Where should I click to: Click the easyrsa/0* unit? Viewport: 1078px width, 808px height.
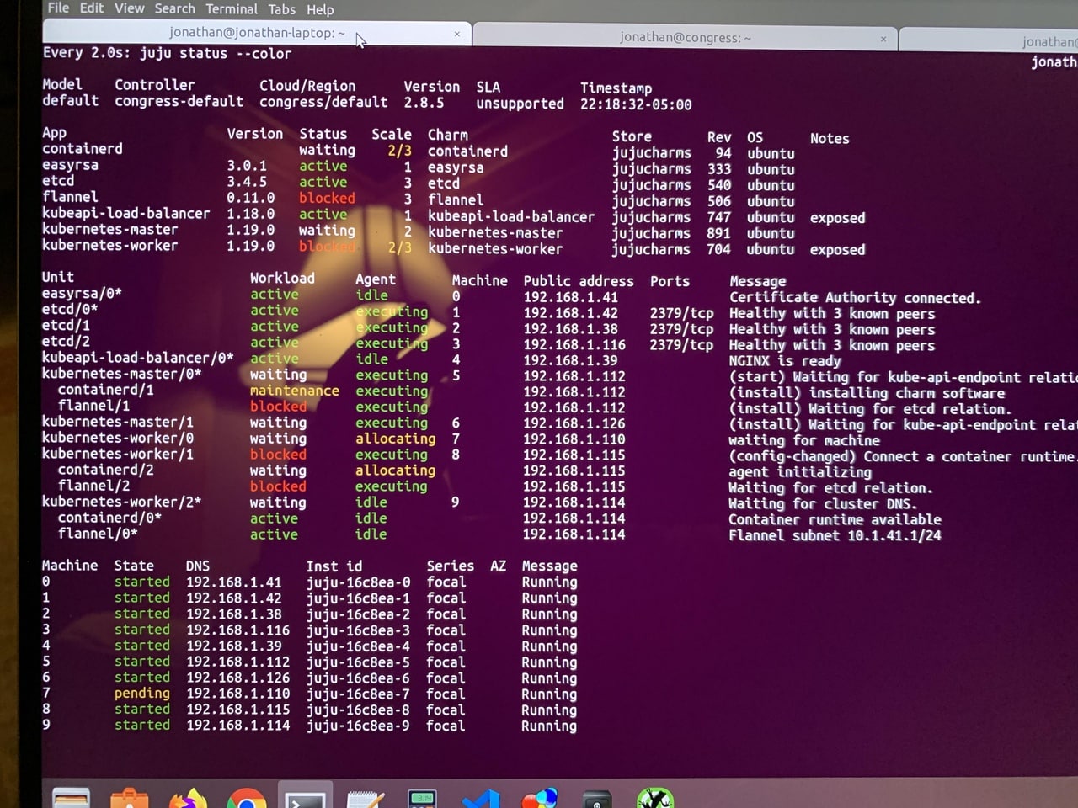pyautogui.click(x=82, y=293)
